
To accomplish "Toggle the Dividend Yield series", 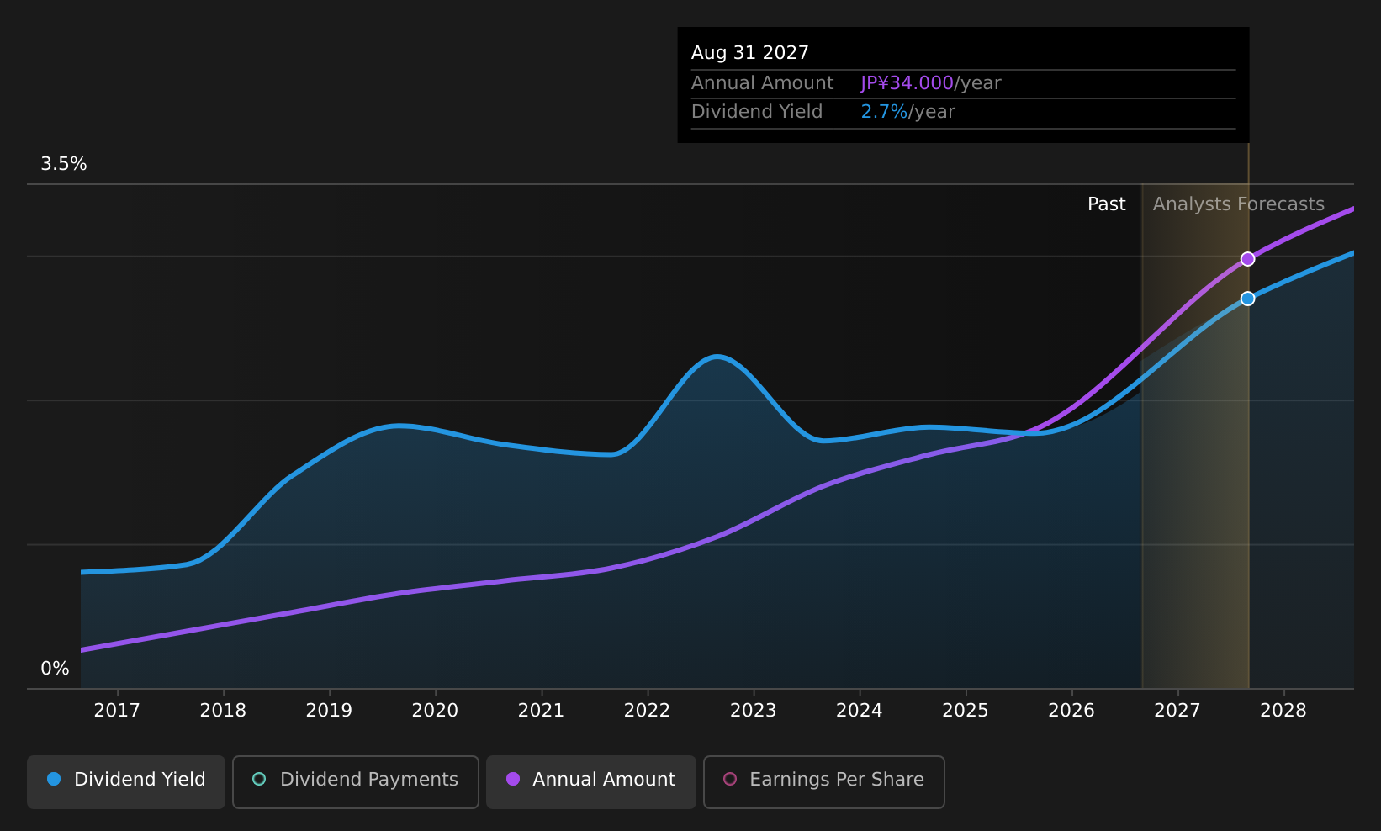I will [126, 781].
